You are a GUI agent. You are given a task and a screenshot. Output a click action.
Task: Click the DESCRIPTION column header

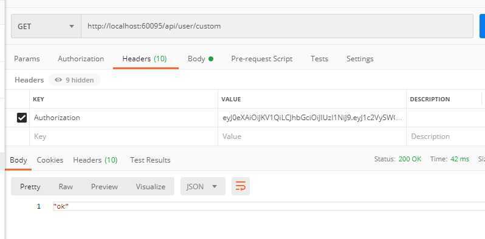430,99
